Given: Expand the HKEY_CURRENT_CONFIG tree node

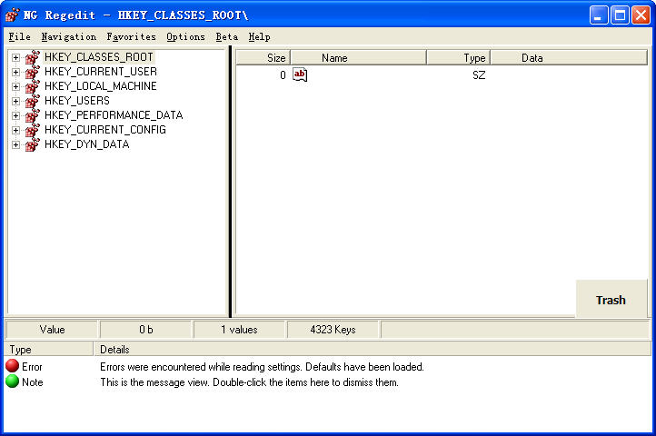Looking at the screenshot, I should (x=15, y=130).
